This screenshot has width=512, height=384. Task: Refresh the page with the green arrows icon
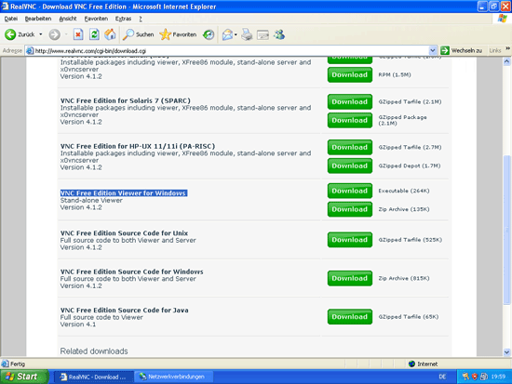pyautogui.click(x=94, y=34)
